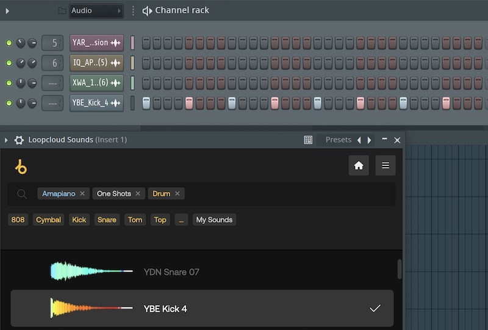Remove the One Shots filter tag
Screen dimensions: 488x330
138,193
